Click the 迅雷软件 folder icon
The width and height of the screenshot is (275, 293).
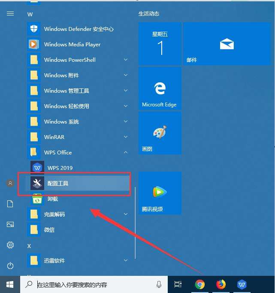[34, 260]
